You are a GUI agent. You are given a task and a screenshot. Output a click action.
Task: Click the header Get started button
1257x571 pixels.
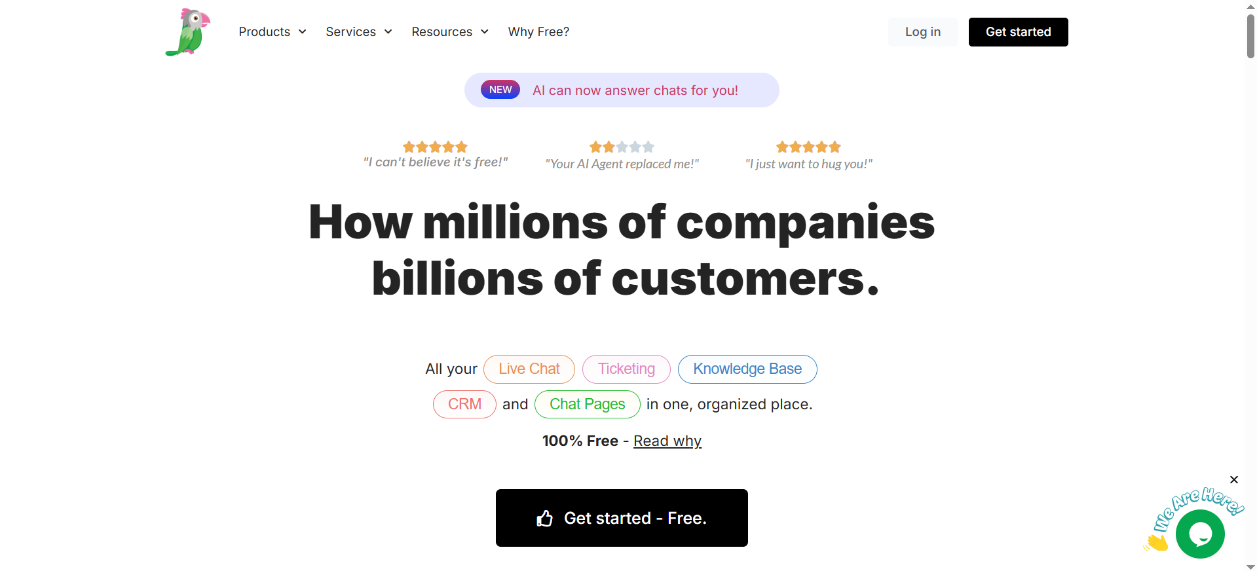1018,32
